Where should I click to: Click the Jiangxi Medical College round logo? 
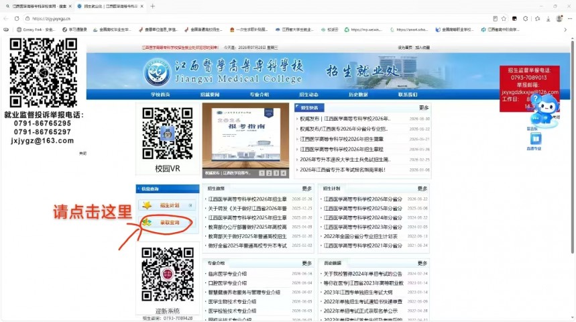(157, 72)
